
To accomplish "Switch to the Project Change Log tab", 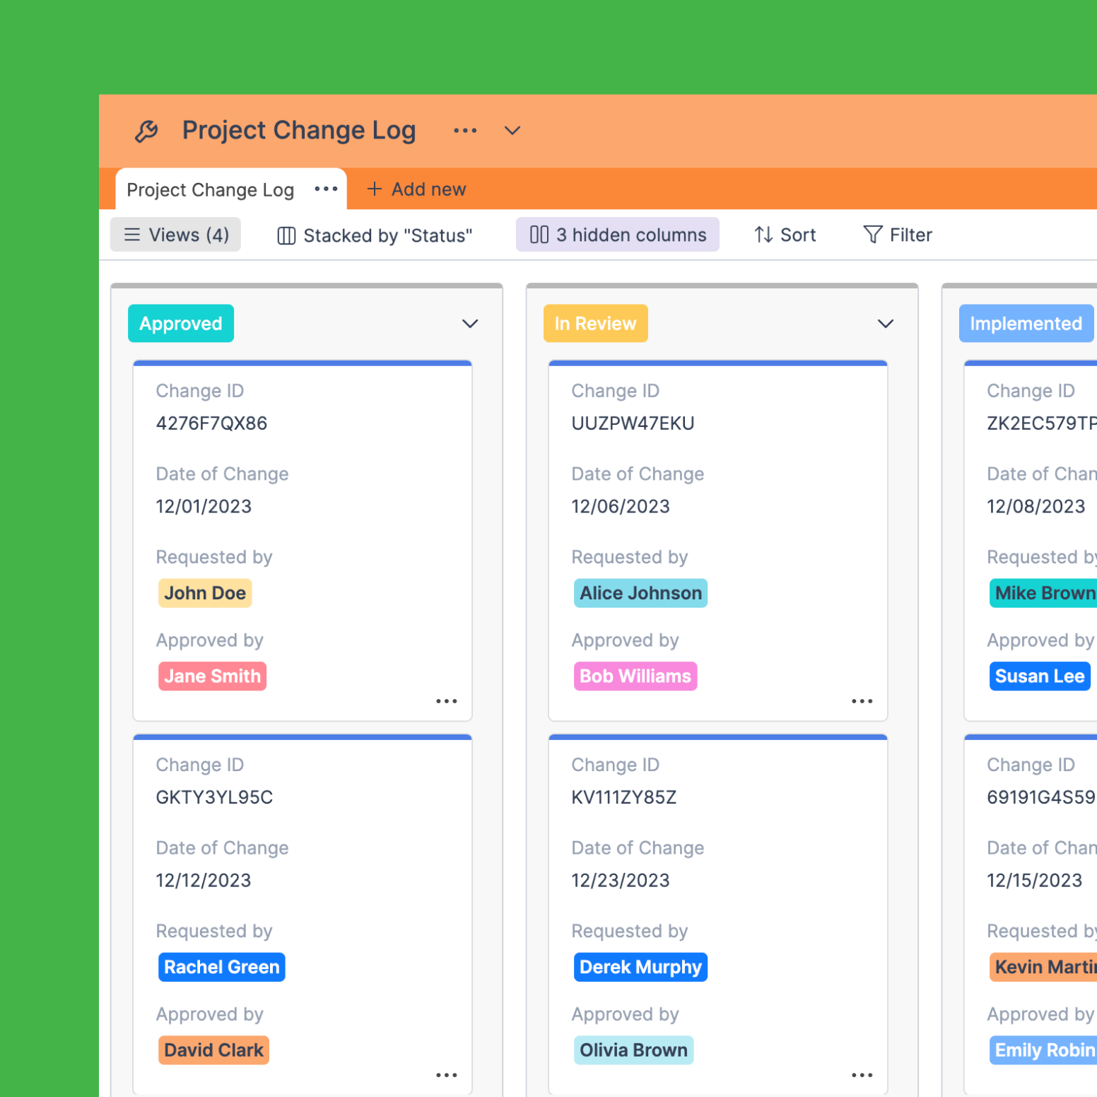I will 210,189.
